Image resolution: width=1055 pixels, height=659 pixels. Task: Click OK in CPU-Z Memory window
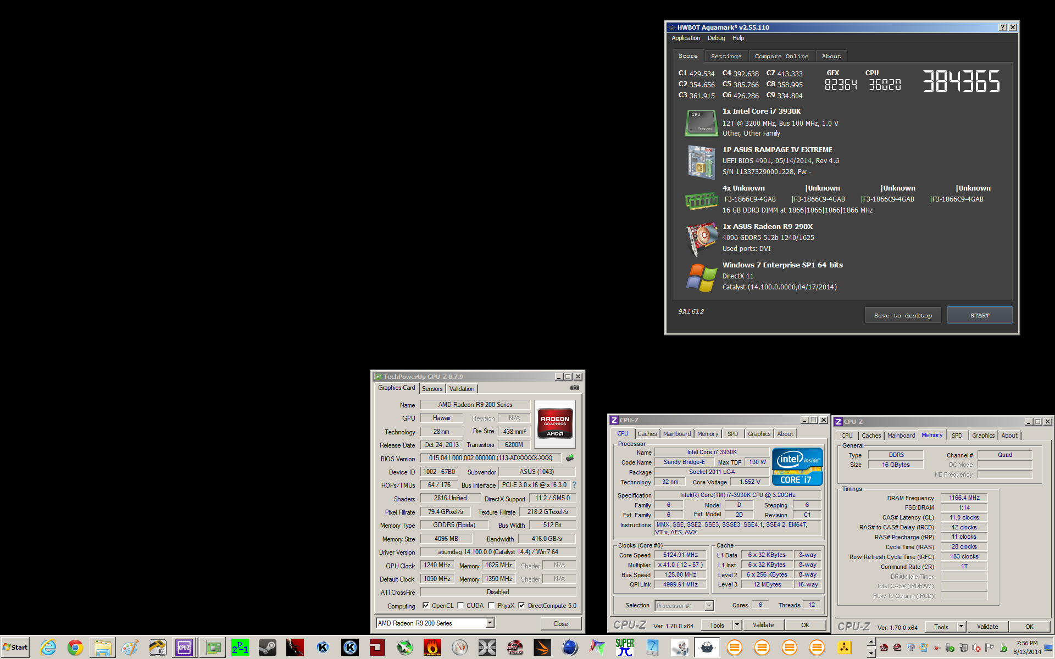[1029, 627]
